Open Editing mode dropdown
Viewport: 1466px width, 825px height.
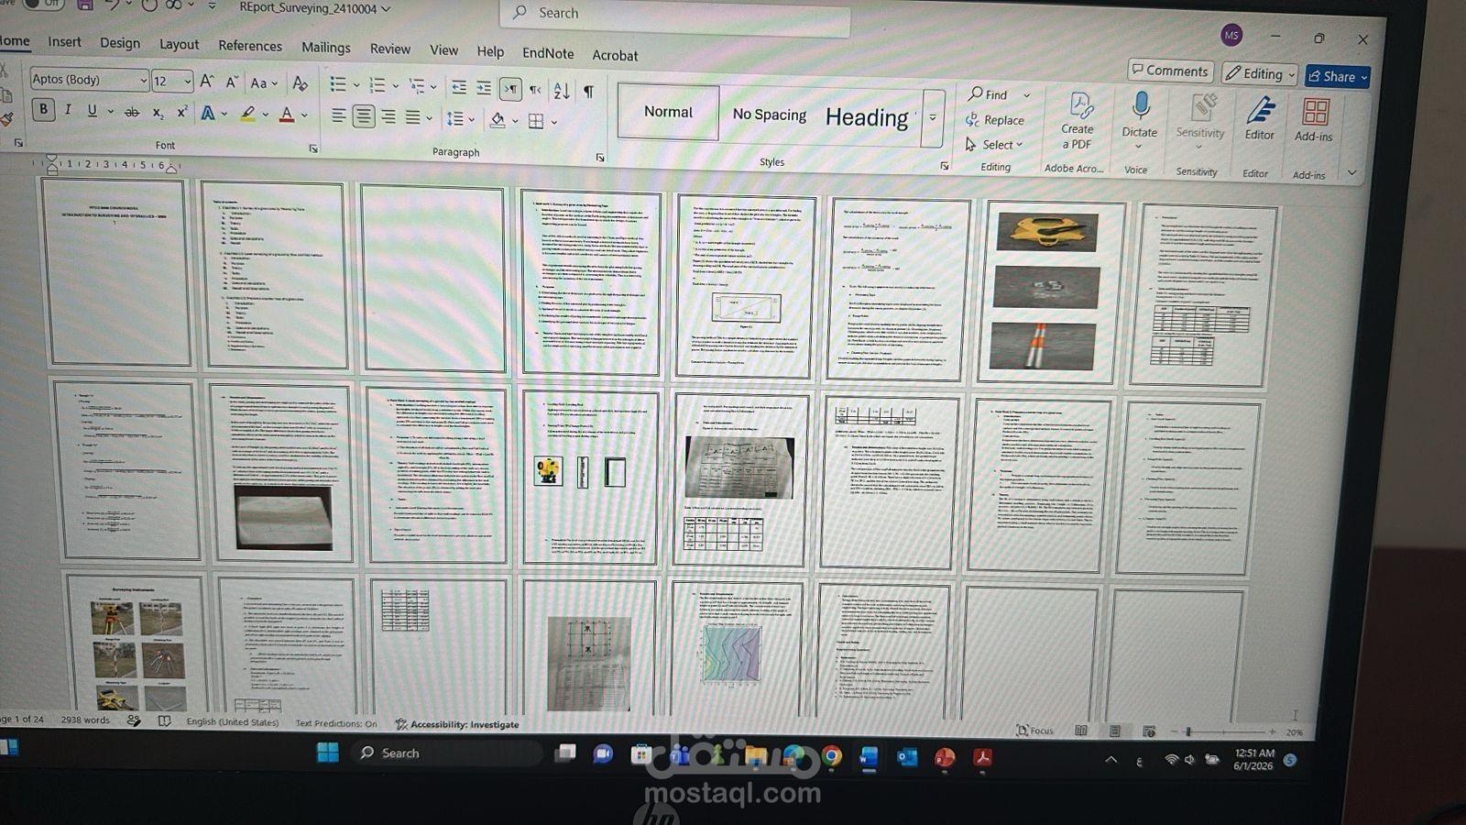point(1261,74)
